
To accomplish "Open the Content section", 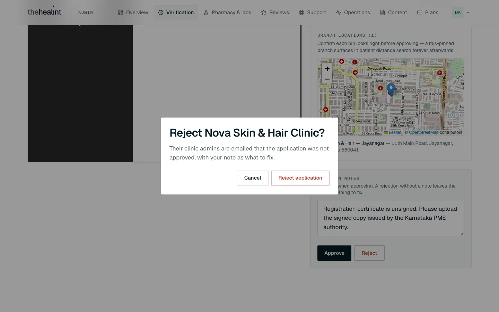I will pyautogui.click(x=394, y=12).
